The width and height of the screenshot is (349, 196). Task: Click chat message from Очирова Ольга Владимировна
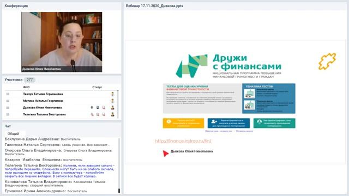(x=59, y=152)
